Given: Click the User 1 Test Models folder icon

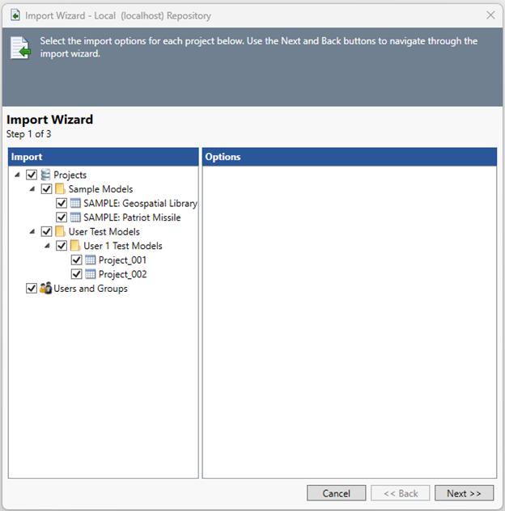Looking at the screenshot, I should pos(75,246).
